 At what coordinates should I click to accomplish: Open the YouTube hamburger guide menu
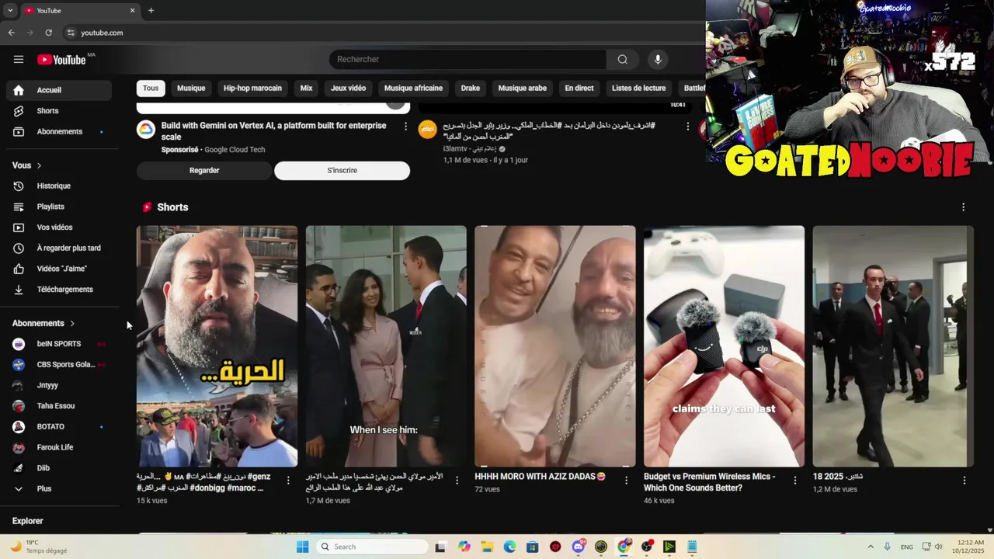19,60
